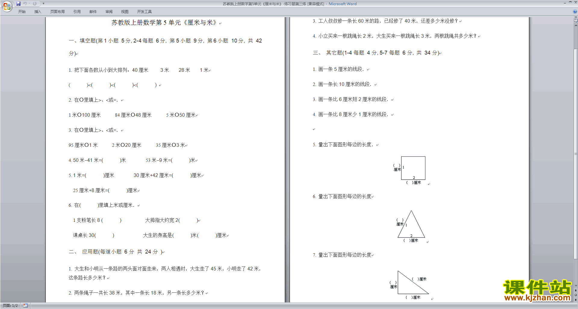Click the line 画一条比6厘米短2厘米的线段
This screenshot has height=309, width=578.
pos(350,99)
